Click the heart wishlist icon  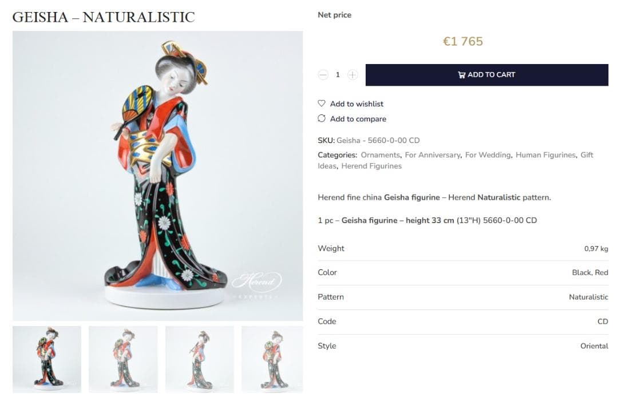point(322,104)
